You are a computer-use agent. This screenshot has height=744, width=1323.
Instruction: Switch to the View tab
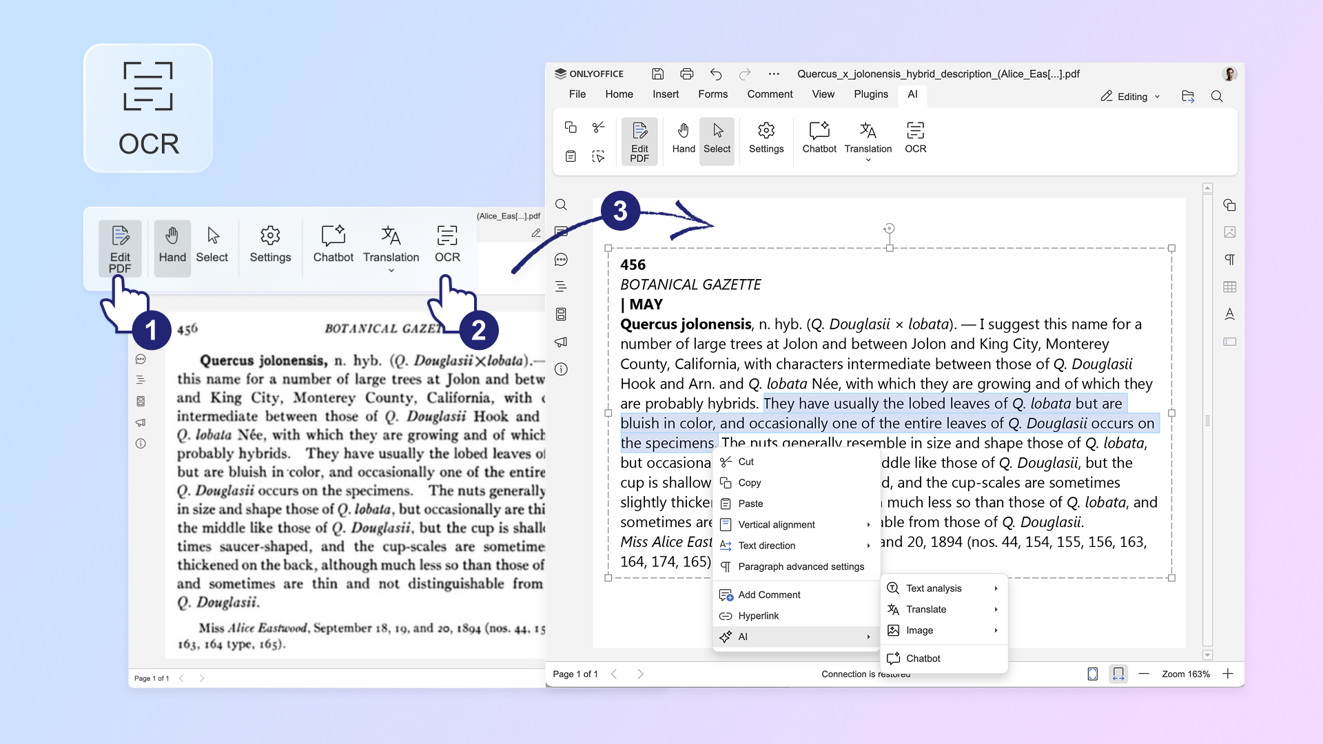pos(823,94)
